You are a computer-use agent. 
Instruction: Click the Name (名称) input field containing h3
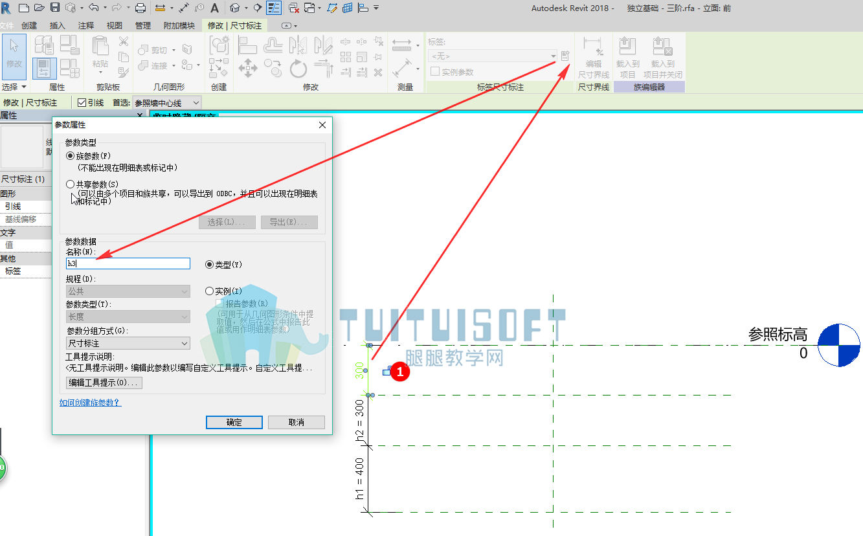point(128,263)
